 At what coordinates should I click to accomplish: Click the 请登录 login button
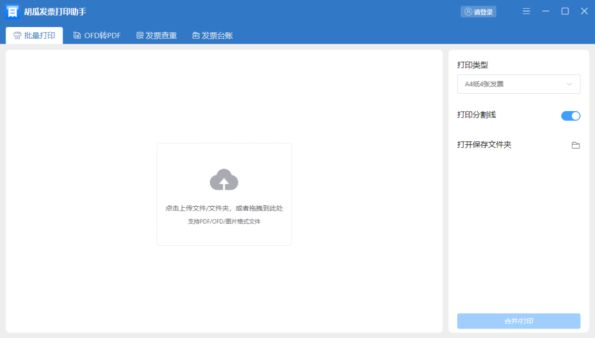478,12
